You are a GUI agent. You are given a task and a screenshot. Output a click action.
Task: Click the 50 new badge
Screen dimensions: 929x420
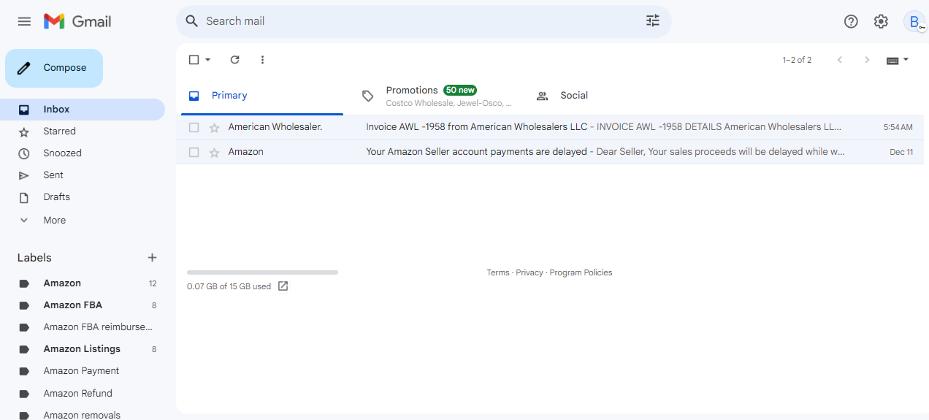tap(460, 91)
